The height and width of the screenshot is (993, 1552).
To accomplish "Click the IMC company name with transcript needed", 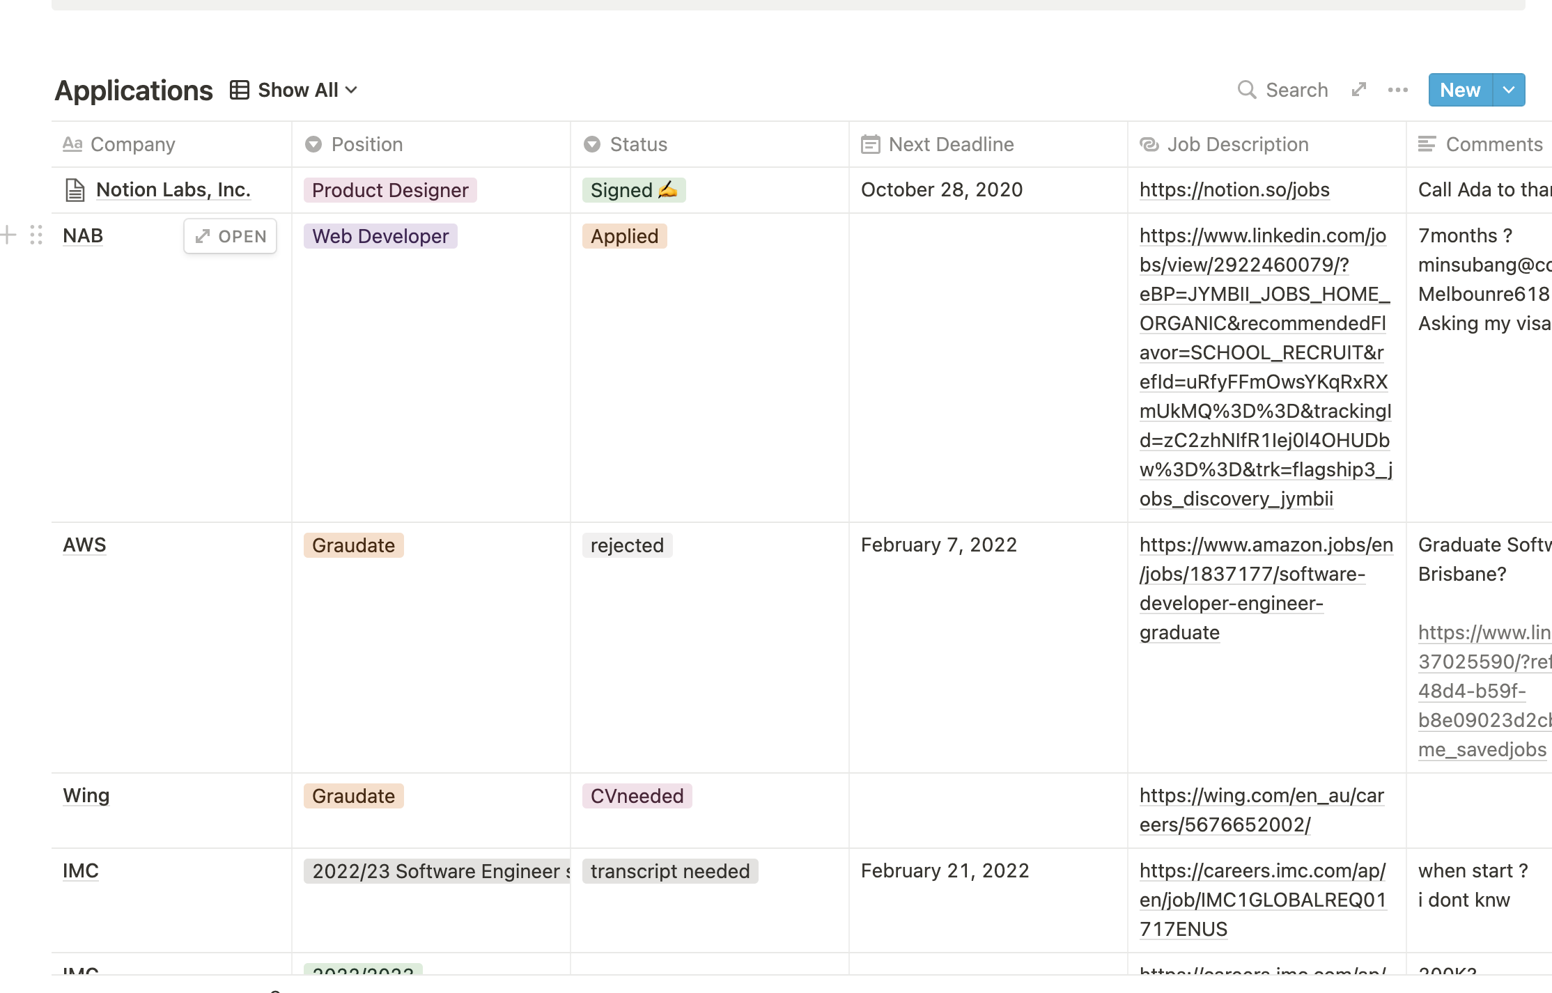I will (81, 870).
